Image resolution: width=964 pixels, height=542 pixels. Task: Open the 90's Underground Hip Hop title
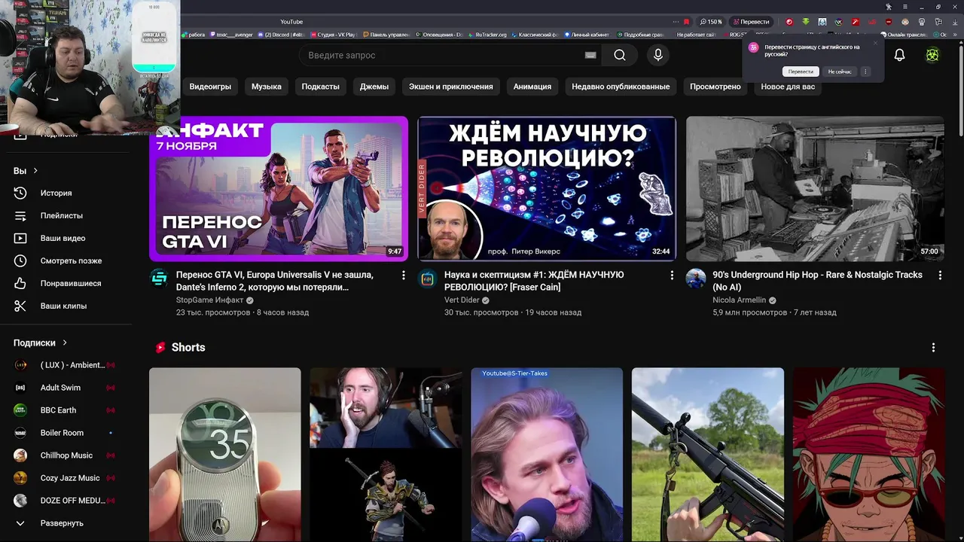click(x=817, y=281)
